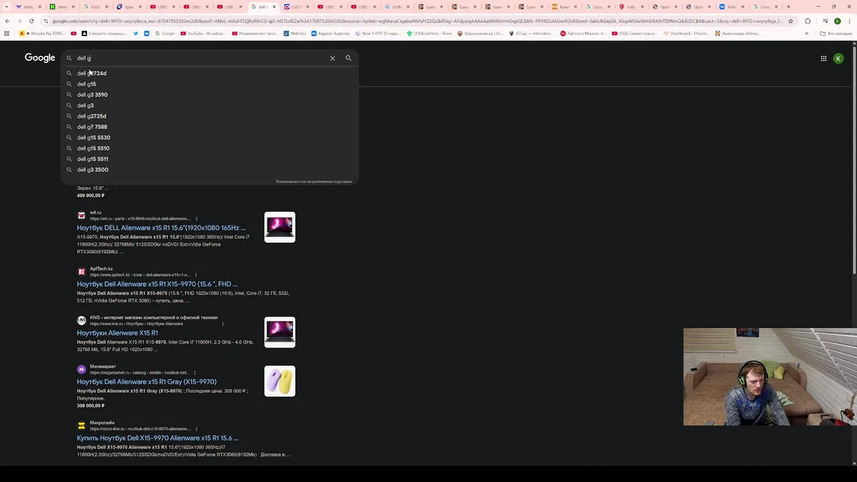Open the Google apps grid
857x482 pixels.
824,58
